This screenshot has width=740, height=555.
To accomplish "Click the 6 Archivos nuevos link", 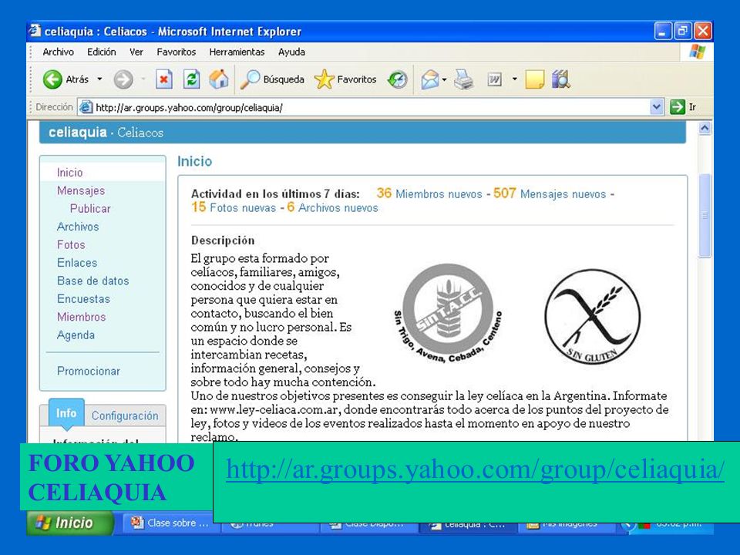I will point(332,207).
